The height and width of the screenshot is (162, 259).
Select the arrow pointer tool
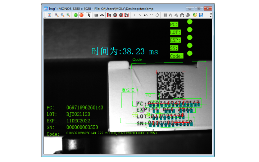tap(89, 15)
